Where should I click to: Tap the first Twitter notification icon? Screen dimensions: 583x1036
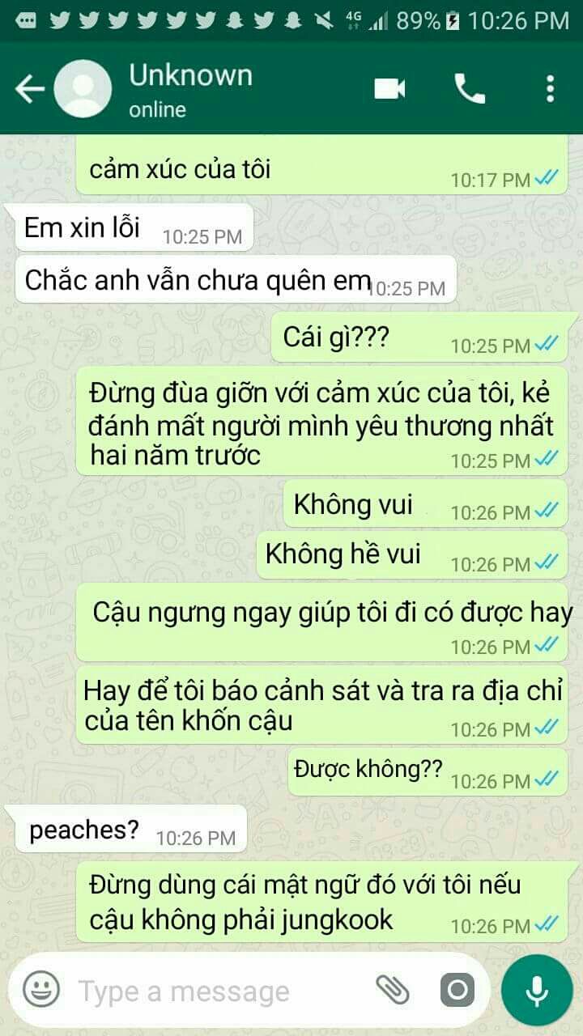60,20
